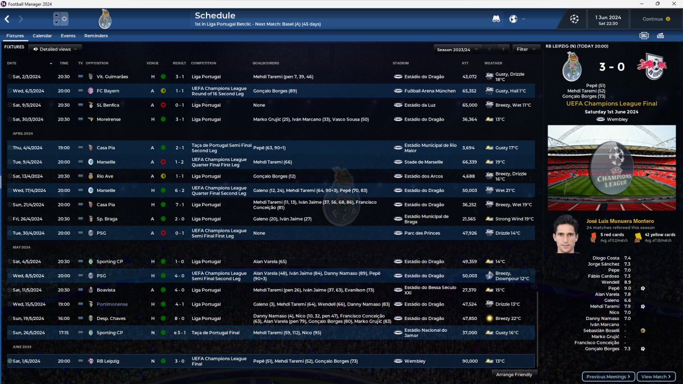Open the Reminders tab
This screenshot has width=683, height=384.
click(96, 36)
